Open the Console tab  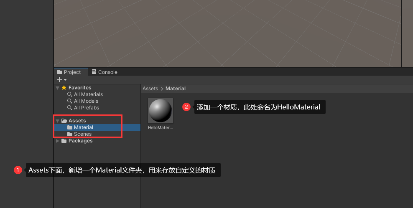(105, 72)
